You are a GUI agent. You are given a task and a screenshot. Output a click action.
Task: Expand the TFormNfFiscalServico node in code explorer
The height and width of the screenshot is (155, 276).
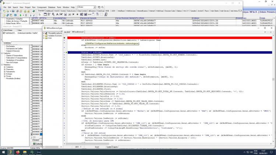[x=44, y=33]
